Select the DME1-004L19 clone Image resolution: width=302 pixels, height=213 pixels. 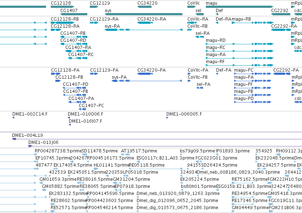click(28, 135)
